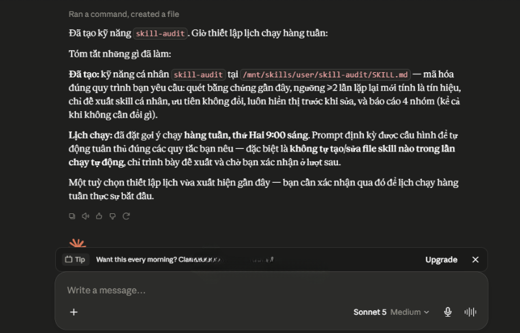The width and height of the screenshot is (520, 333).
Task: Regenerate the reply with the retry icon
Action: 126,216
